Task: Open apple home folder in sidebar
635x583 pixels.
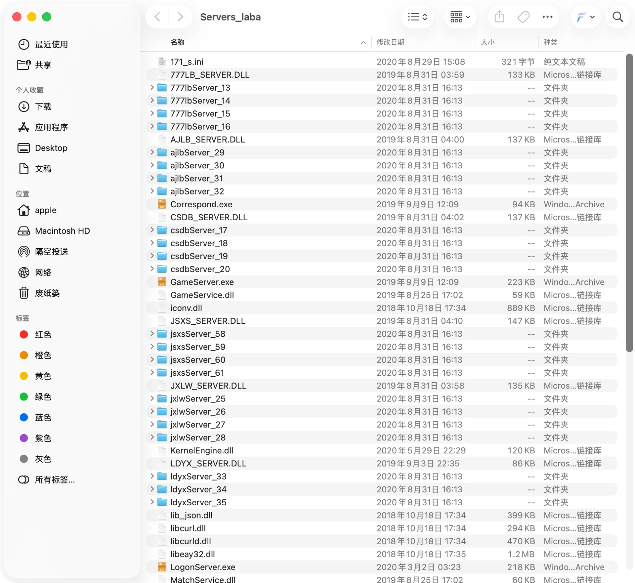Action: [37, 210]
